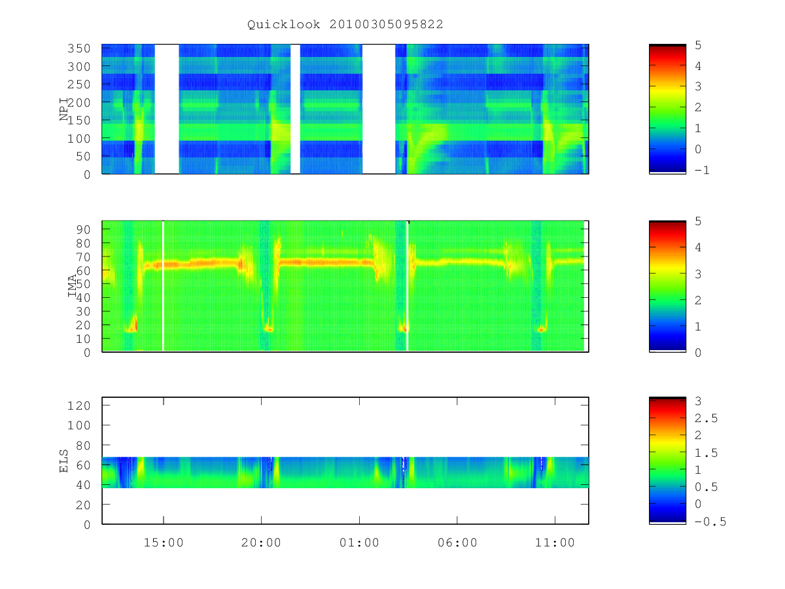Select the NPI axis label
The width and height of the screenshot is (785, 589).
[x=64, y=109]
